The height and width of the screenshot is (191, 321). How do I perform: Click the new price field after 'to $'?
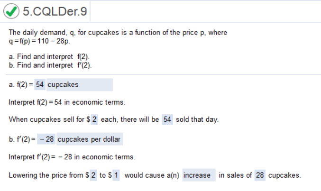[116, 175]
